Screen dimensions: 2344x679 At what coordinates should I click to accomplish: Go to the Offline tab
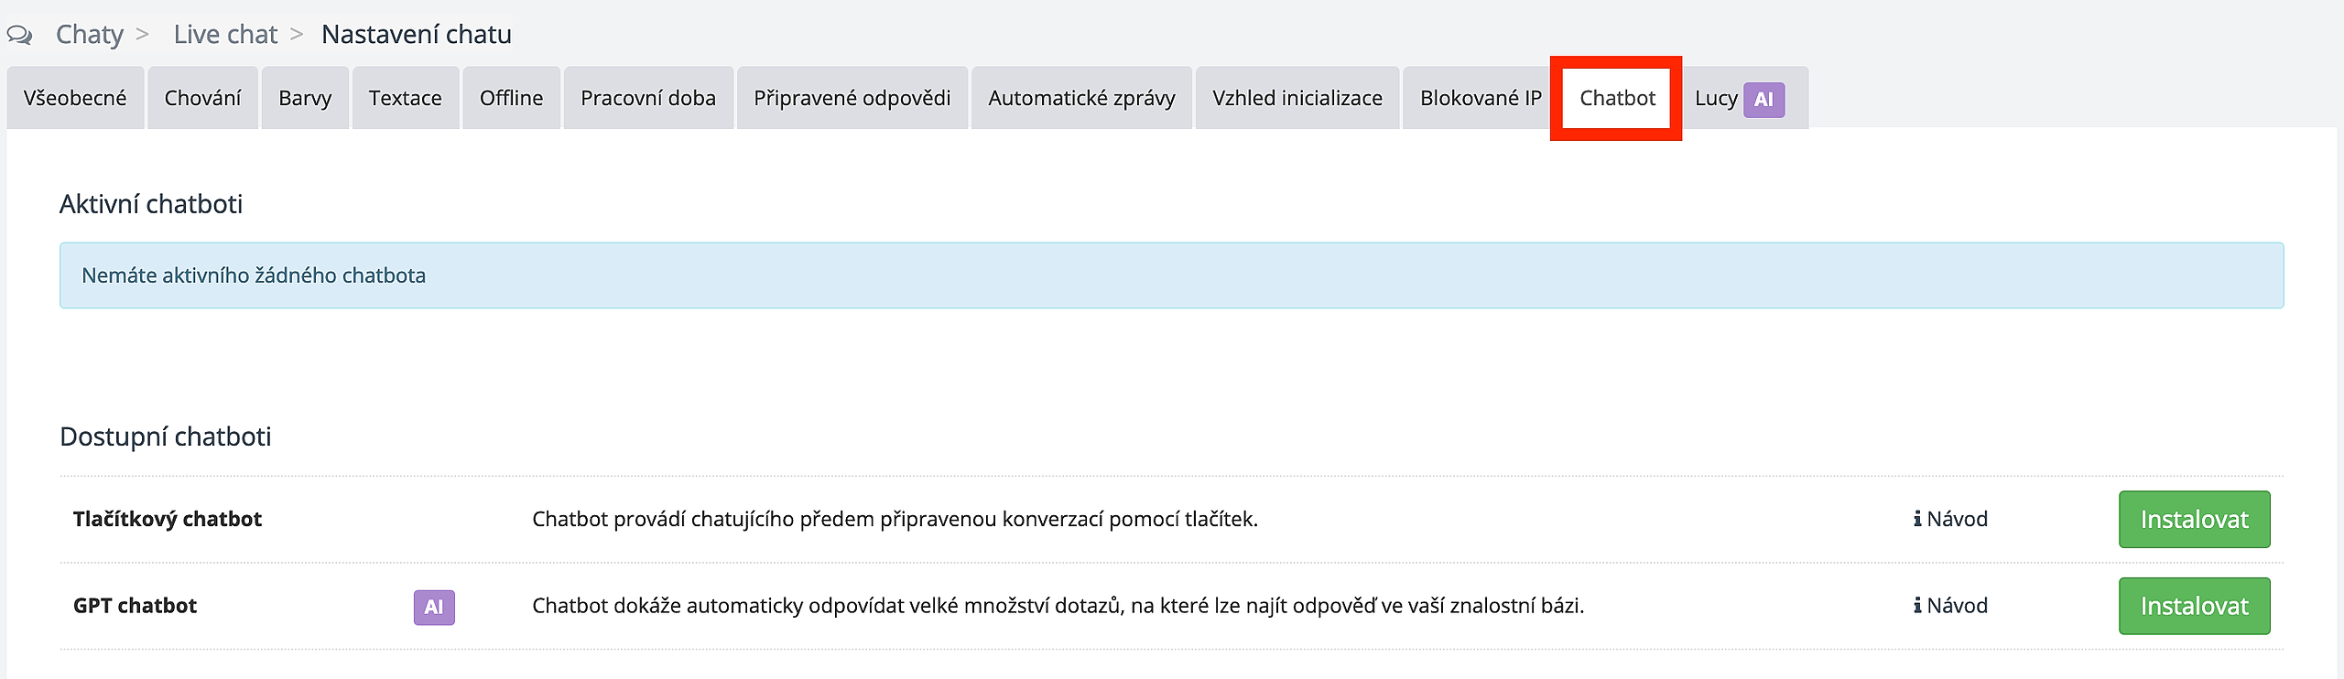[511, 98]
